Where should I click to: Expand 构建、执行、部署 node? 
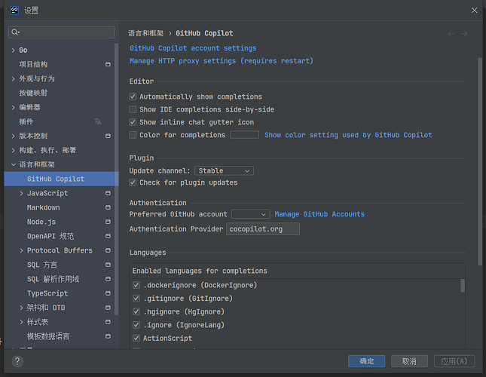click(14, 150)
